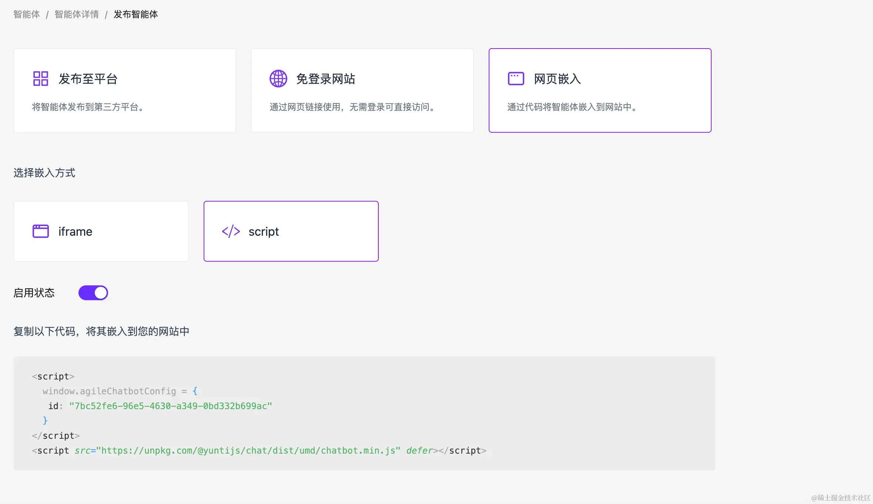Screen dimensions: 873x504
Task: Click the script code brackets icon
Action: (x=231, y=231)
